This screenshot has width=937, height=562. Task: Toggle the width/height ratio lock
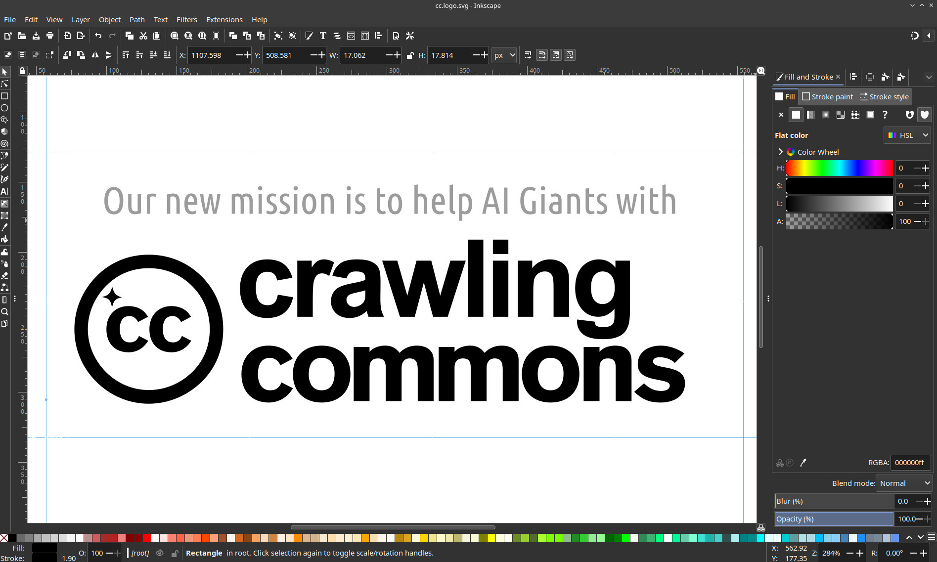(410, 55)
